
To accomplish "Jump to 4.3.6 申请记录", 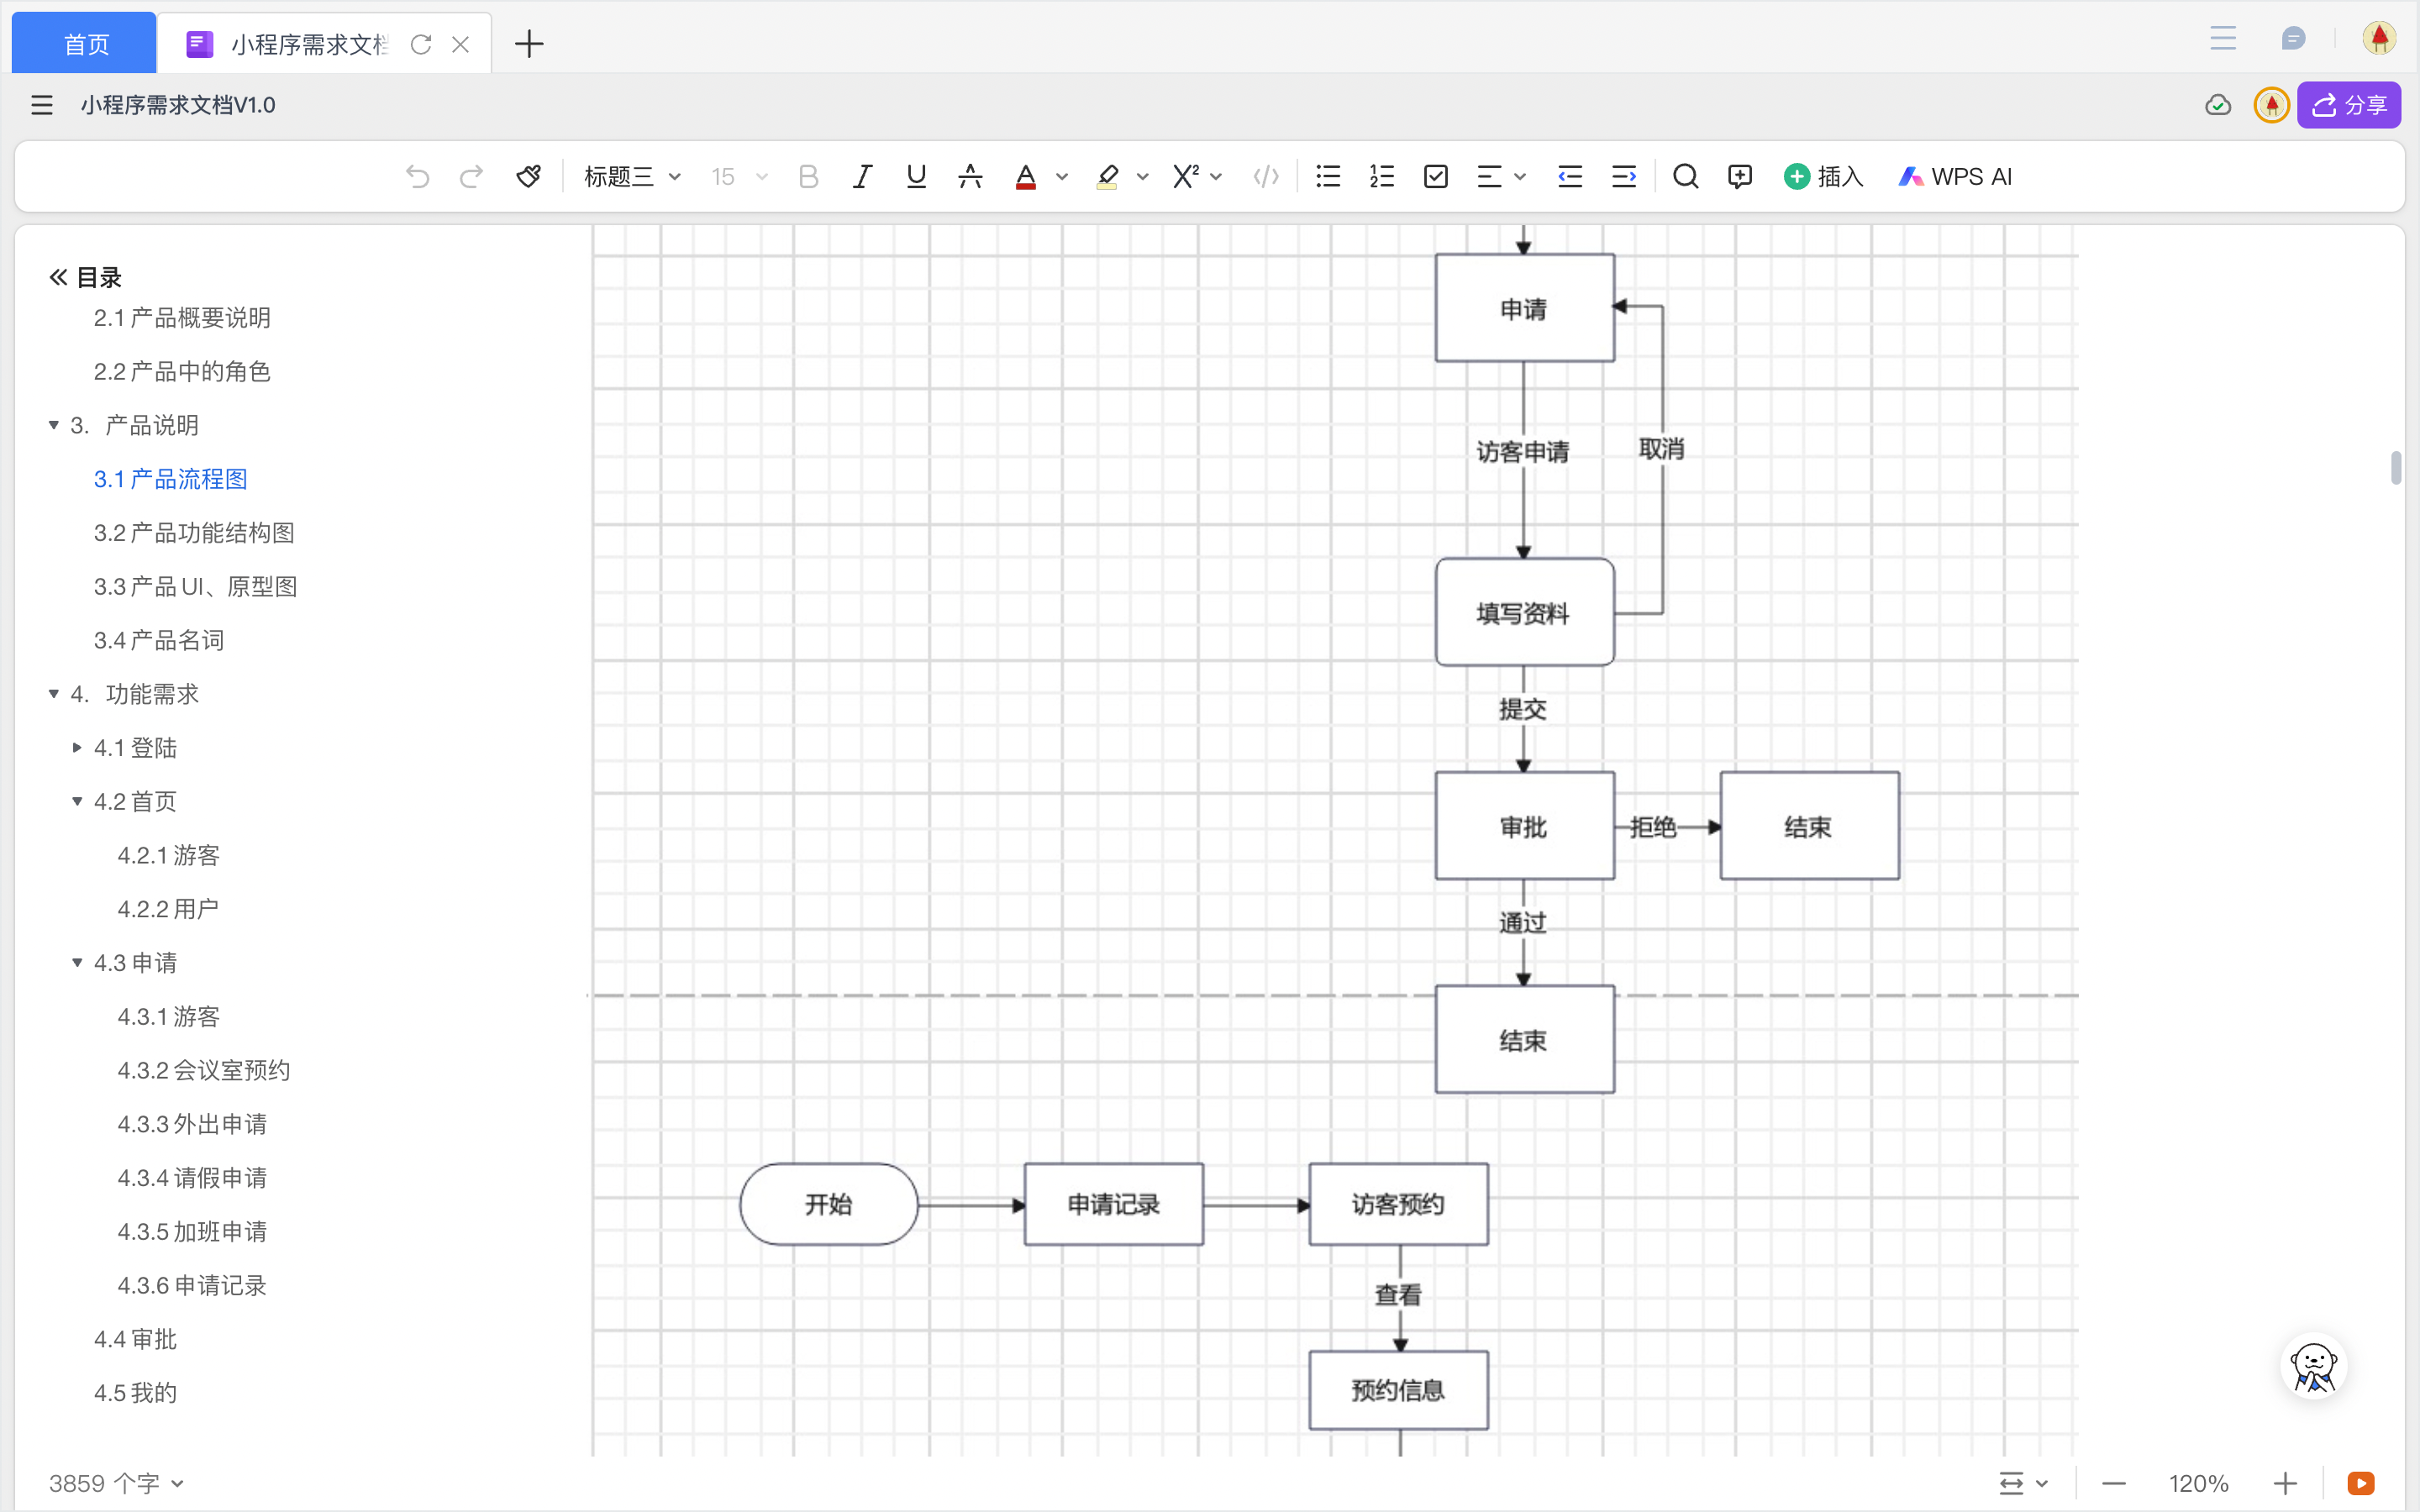I will (x=192, y=1285).
